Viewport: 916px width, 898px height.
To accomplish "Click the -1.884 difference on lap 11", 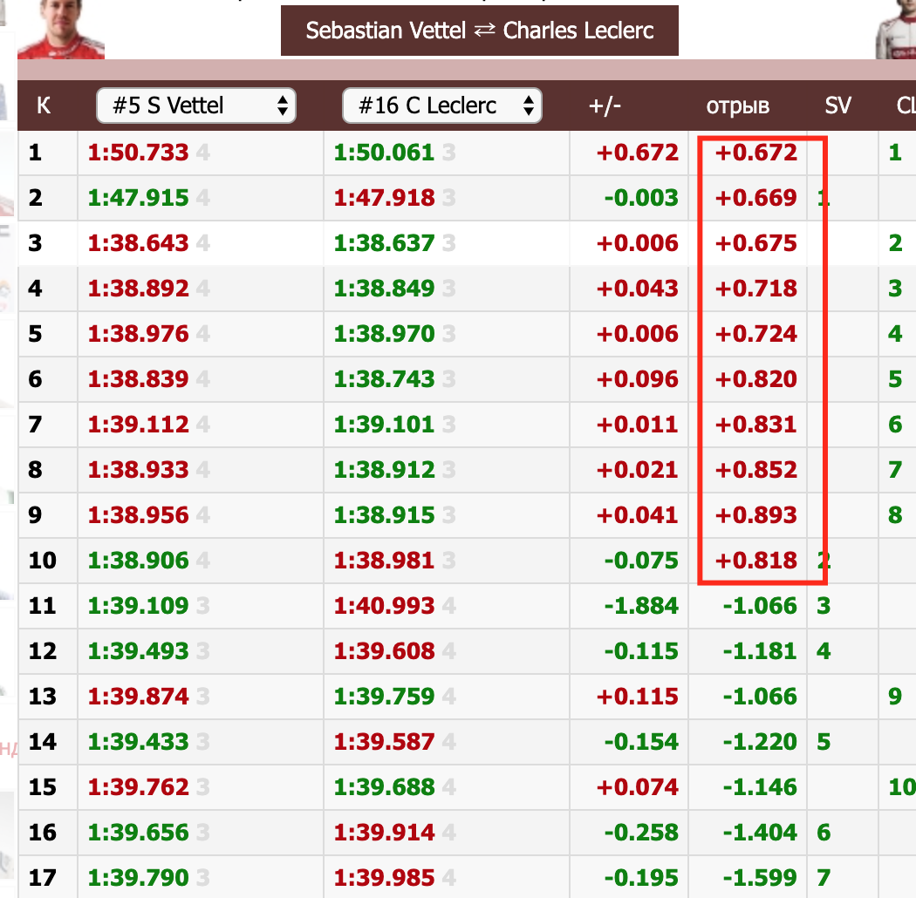I will (641, 606).
